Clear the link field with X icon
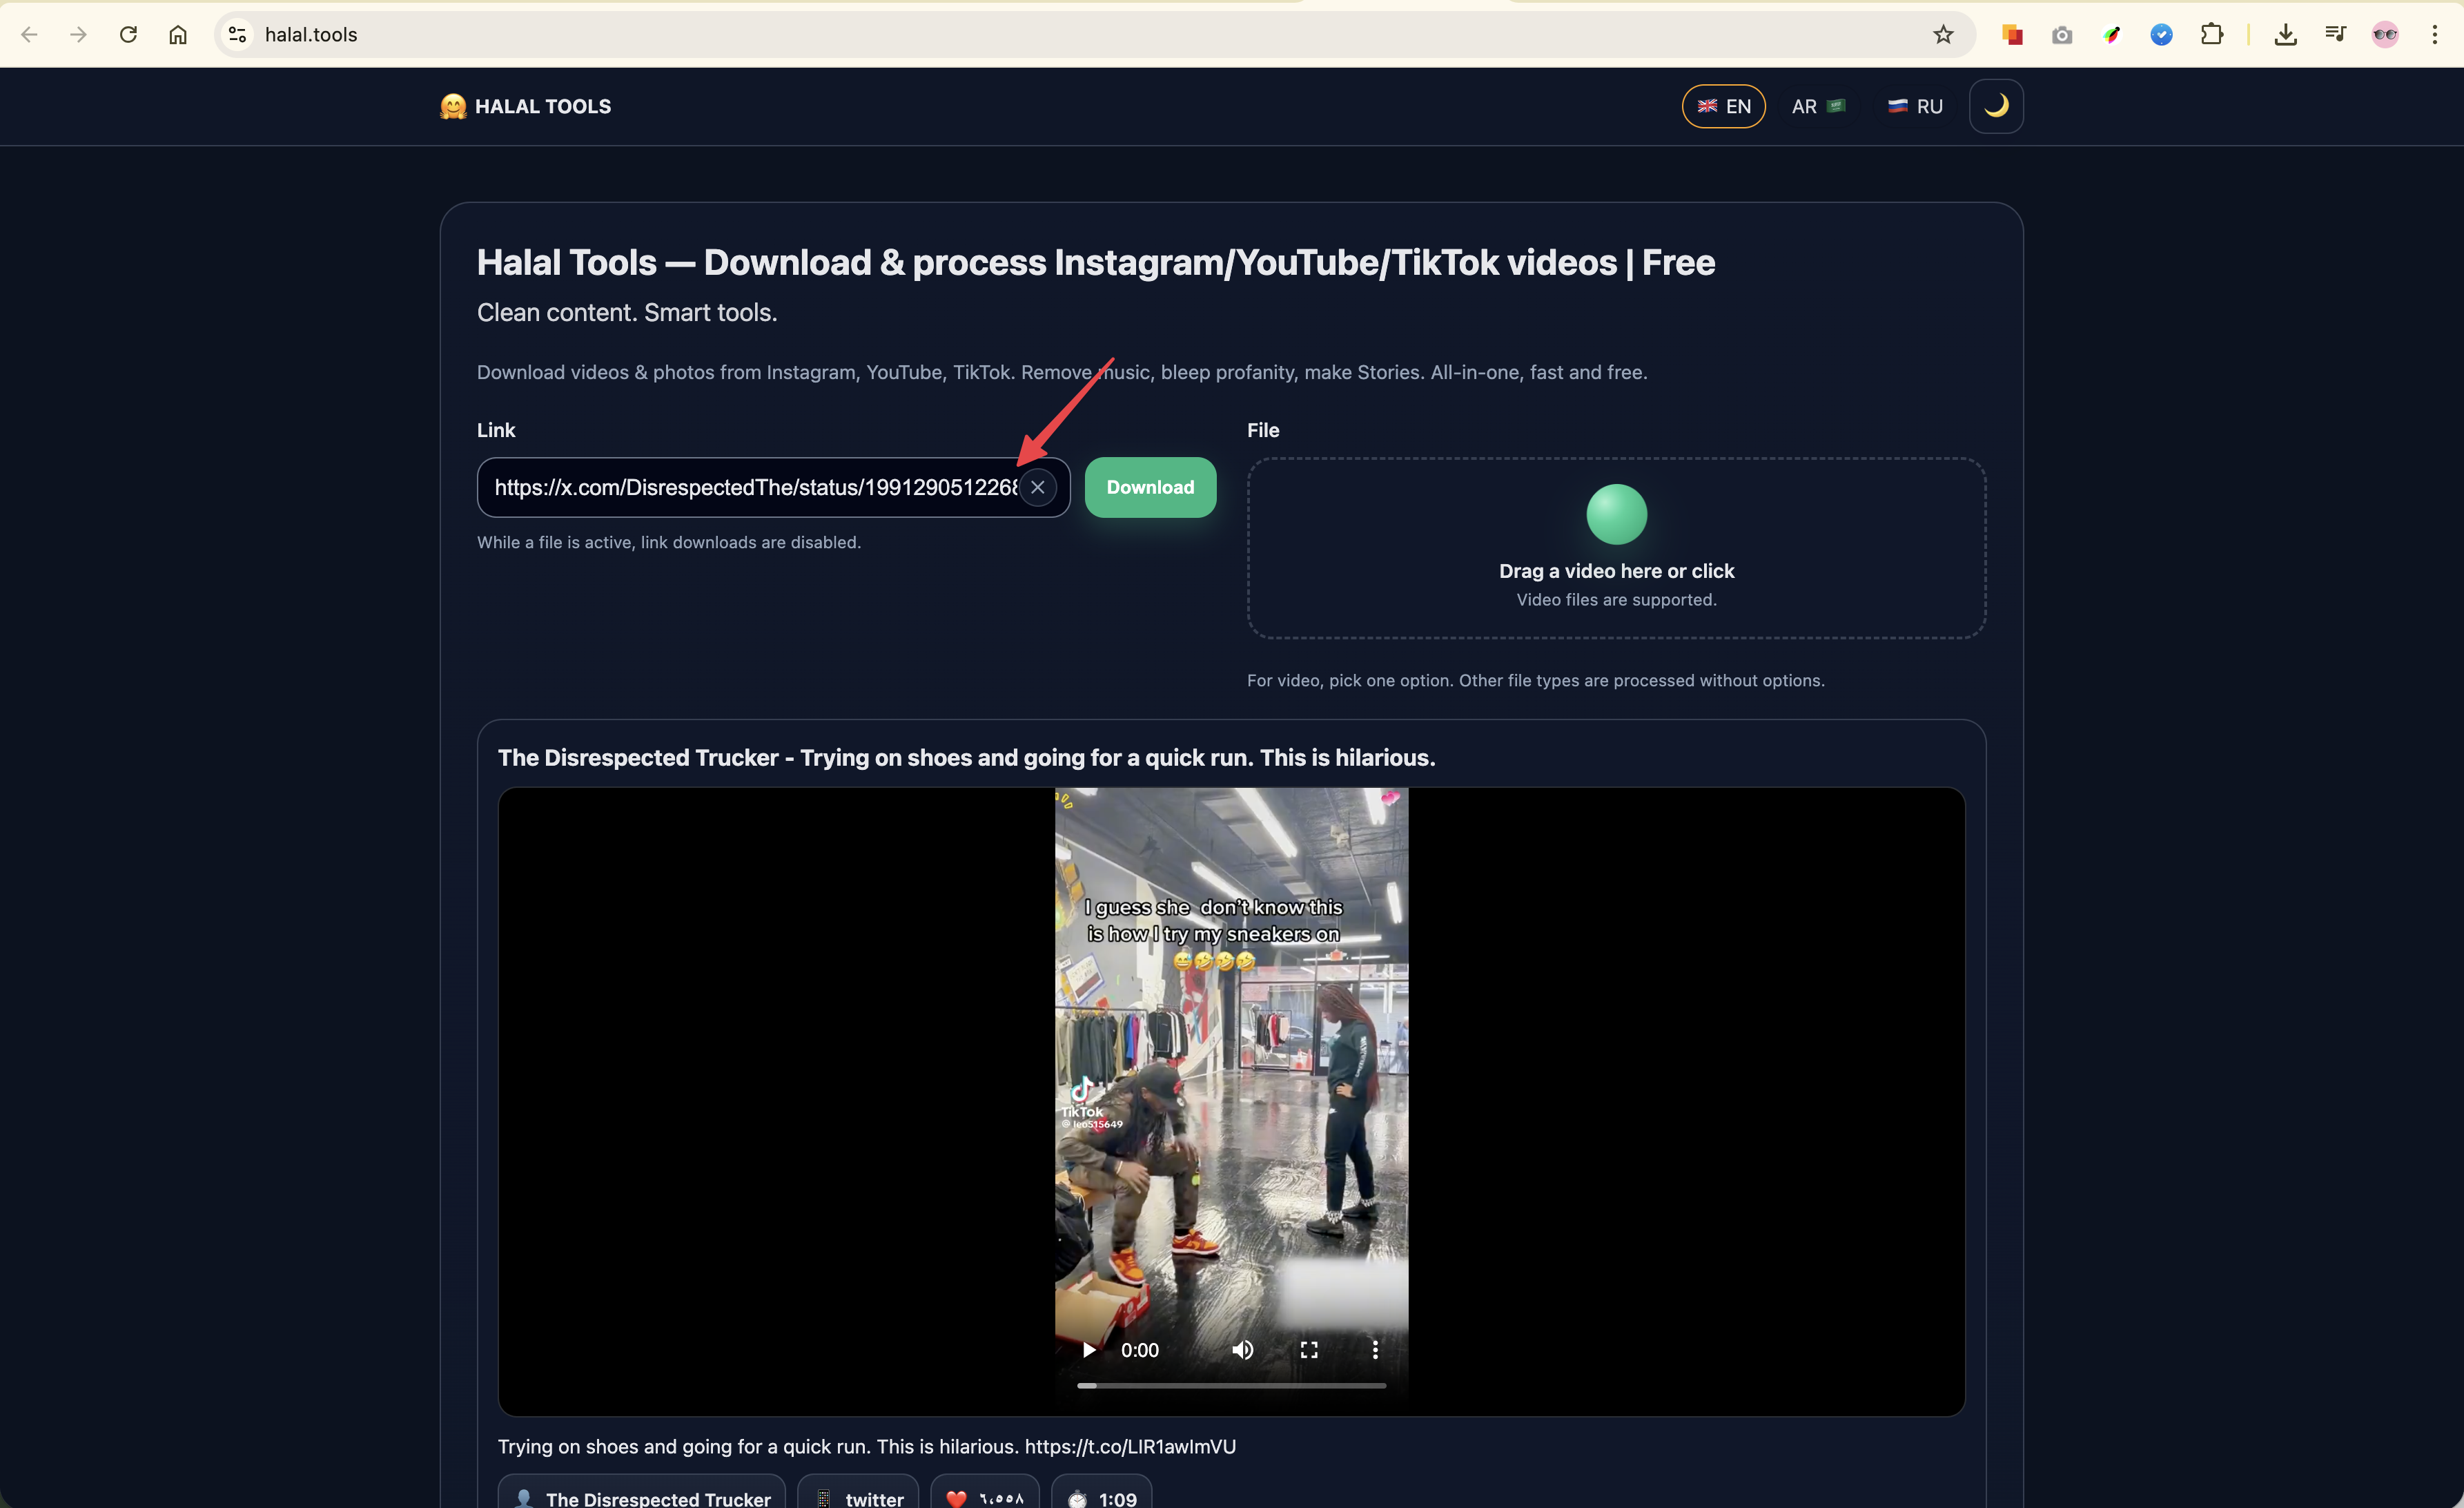The width and height of the screenshot is (2464, 1508). [1037, 487]
